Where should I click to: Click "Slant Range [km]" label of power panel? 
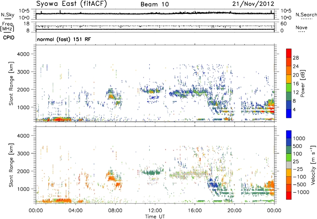tap(11, 83)
